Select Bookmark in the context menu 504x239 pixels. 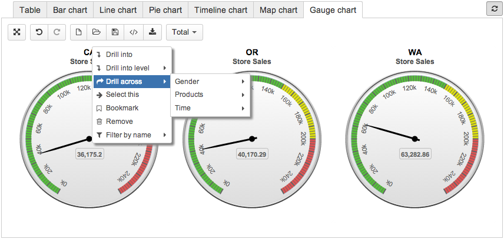point(122,108)
